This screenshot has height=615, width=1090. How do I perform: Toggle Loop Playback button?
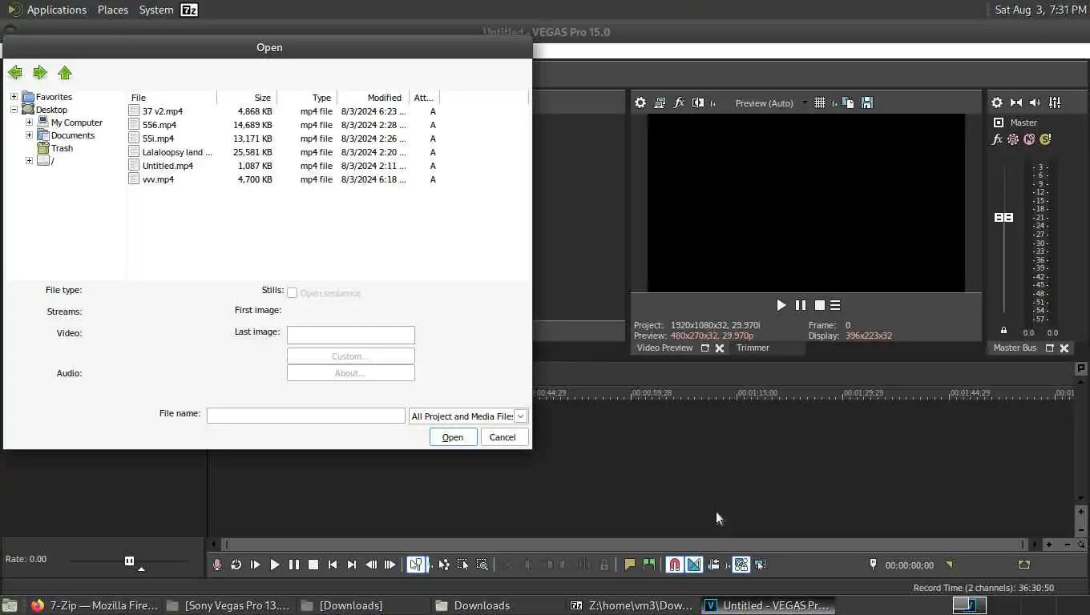point(236,565)
